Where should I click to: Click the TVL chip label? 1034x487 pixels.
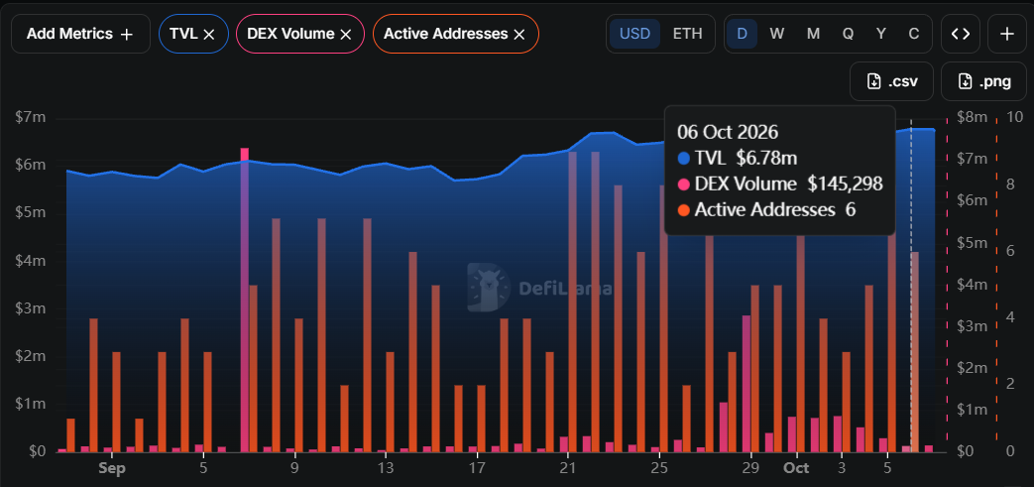pyautogui.click(x=183, y=35)
